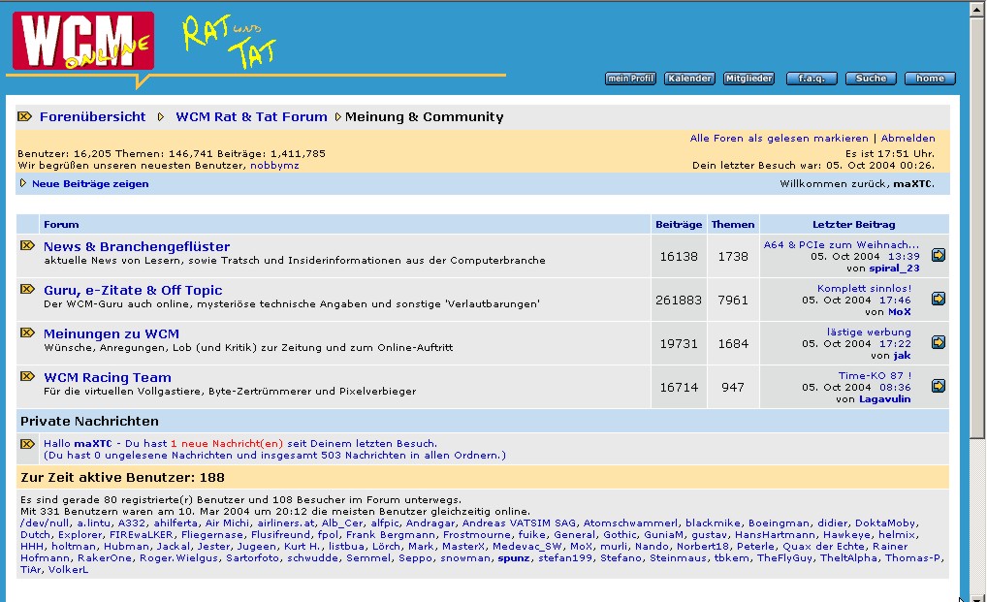Open online user Andreas VATSIM SAG profile
Screen dimensions: 987x602
pyautogui.click(x=519, y=523)
